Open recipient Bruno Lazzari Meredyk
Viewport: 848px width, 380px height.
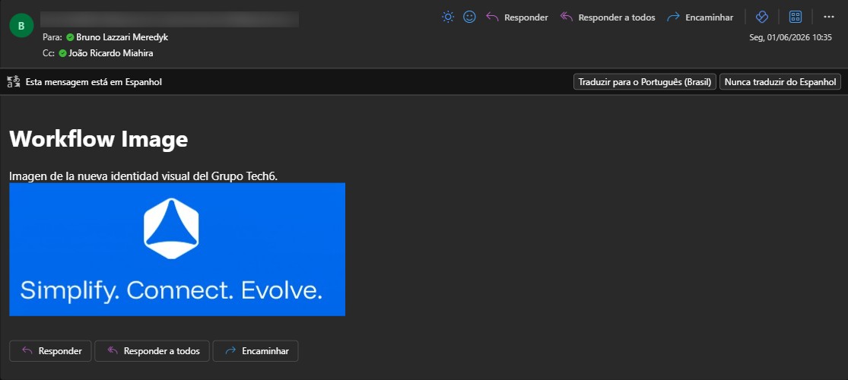pyautogui.click(x=122, y=37)
